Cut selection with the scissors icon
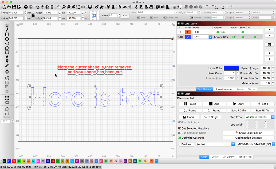 42,7
